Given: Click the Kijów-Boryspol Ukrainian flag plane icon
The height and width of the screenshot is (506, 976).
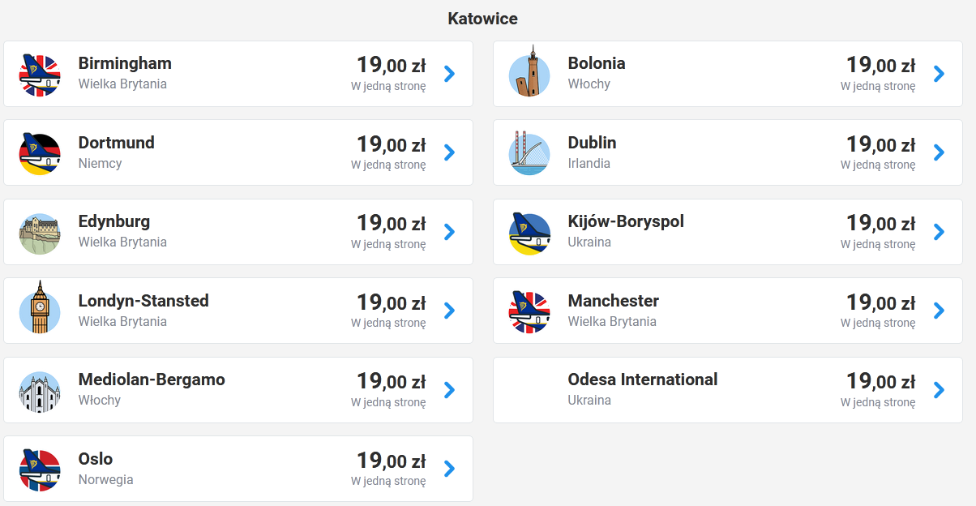Looking at the screenshot, I should click(x=529, y=233).
